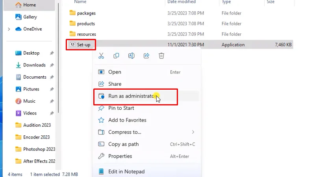Select Run as administrator
315x177 pixels.
pyautogui.click(x=147, y=96)
